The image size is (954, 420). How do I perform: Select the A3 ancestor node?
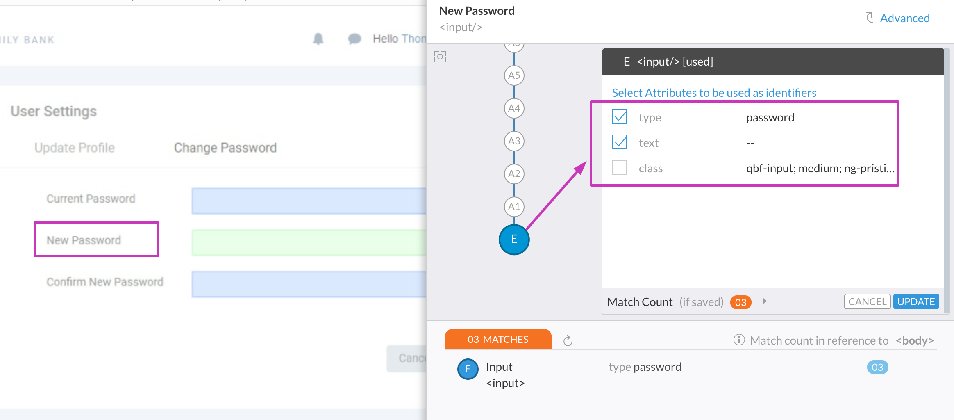[514, 141]
